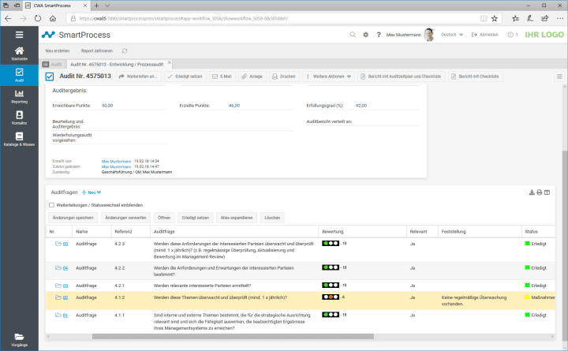Close the Audit Nr. 4575013 tab
Viewport: 568px width, 351px height.
pos(169,62)
